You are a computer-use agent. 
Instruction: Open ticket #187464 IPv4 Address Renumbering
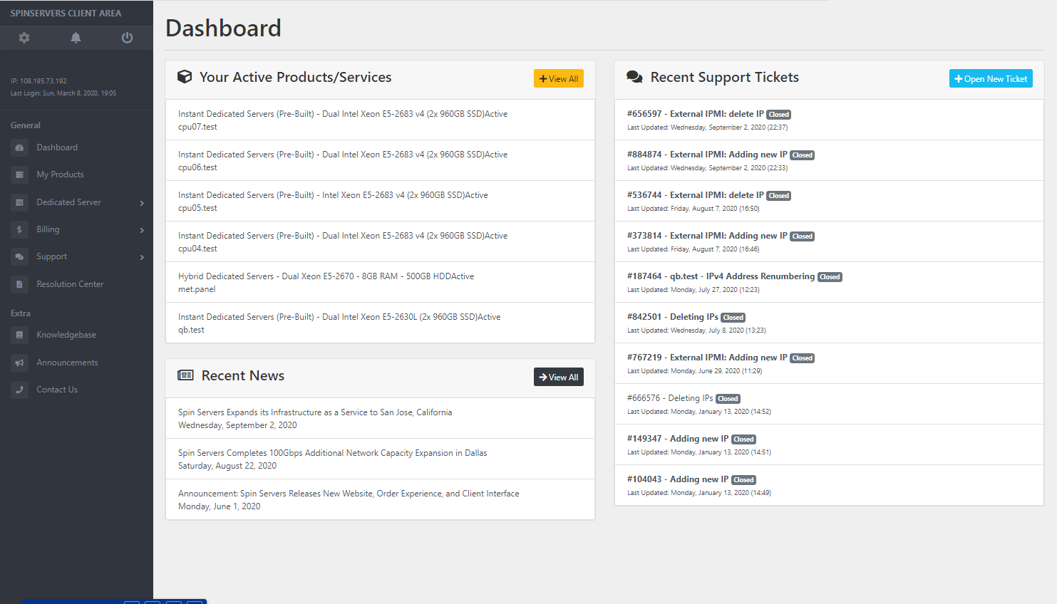point(721,276)
